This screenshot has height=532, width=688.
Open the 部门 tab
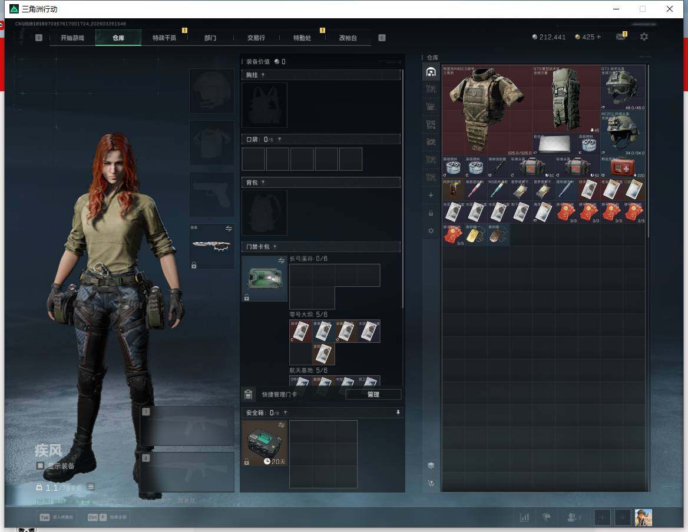(210, 38)
